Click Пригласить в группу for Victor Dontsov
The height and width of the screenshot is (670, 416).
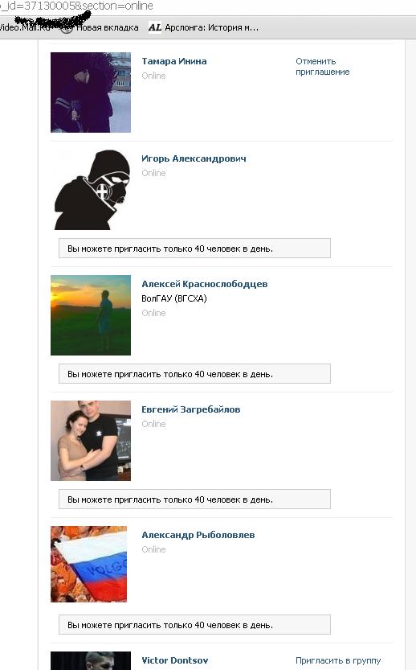(338, 660)
